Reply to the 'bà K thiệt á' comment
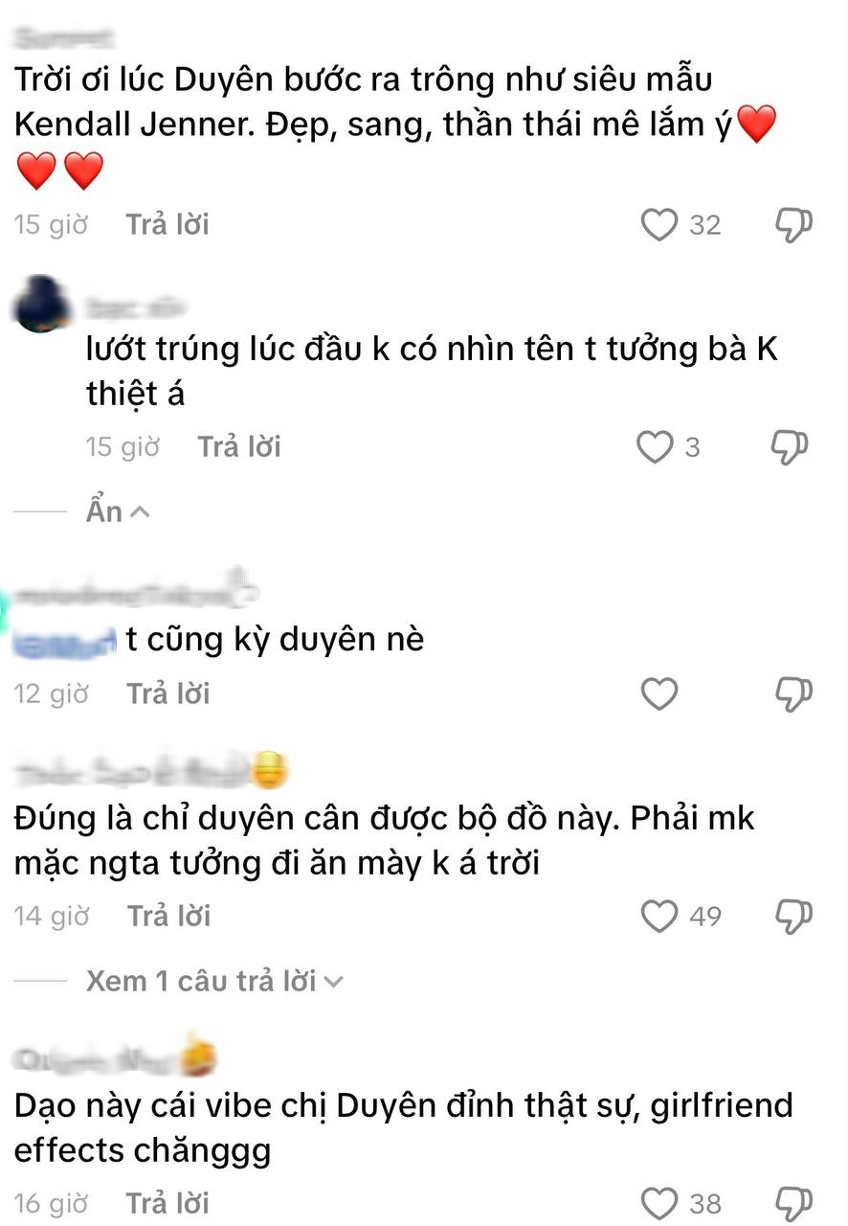The image size is (848, 1226). 239,447
